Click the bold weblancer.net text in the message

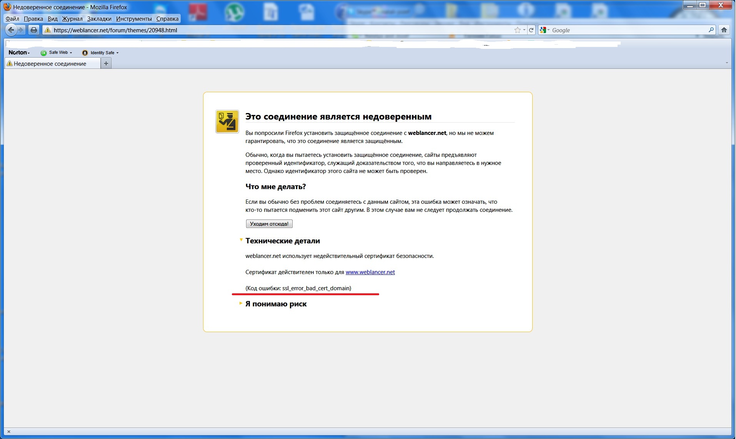pyautogui.click(x=427, y=133)
